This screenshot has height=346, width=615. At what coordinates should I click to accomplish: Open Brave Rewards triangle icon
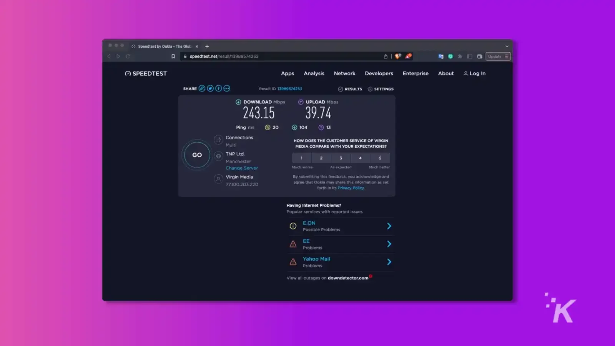tap(408, 56)
